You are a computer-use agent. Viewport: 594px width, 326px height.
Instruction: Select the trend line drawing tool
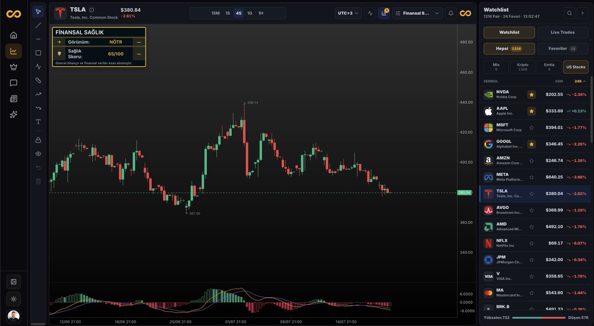(x=38, y=25)
